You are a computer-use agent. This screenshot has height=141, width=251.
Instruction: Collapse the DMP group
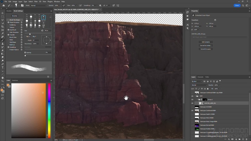click(195, 96)
